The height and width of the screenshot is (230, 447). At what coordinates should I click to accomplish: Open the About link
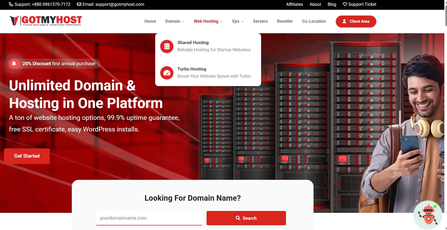tap(315, 4)
